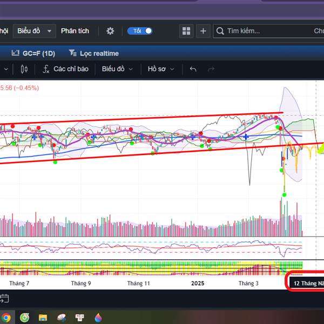
Task: Expand the interval chevron at toolbar left
Action: pyautogui.click(x=6, y=69)
